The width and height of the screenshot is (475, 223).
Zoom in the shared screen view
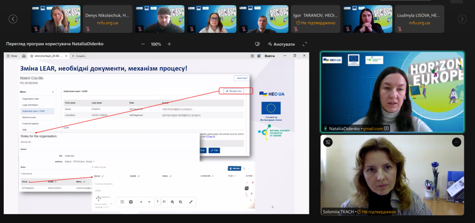click(x=169, y=44)
